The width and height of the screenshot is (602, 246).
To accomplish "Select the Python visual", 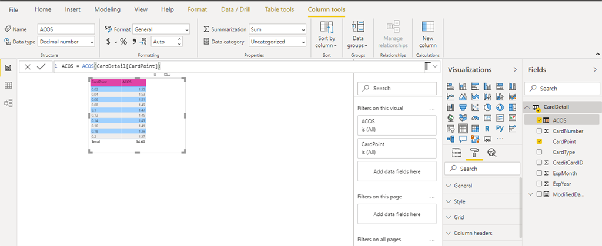I will tap(500, 129).
